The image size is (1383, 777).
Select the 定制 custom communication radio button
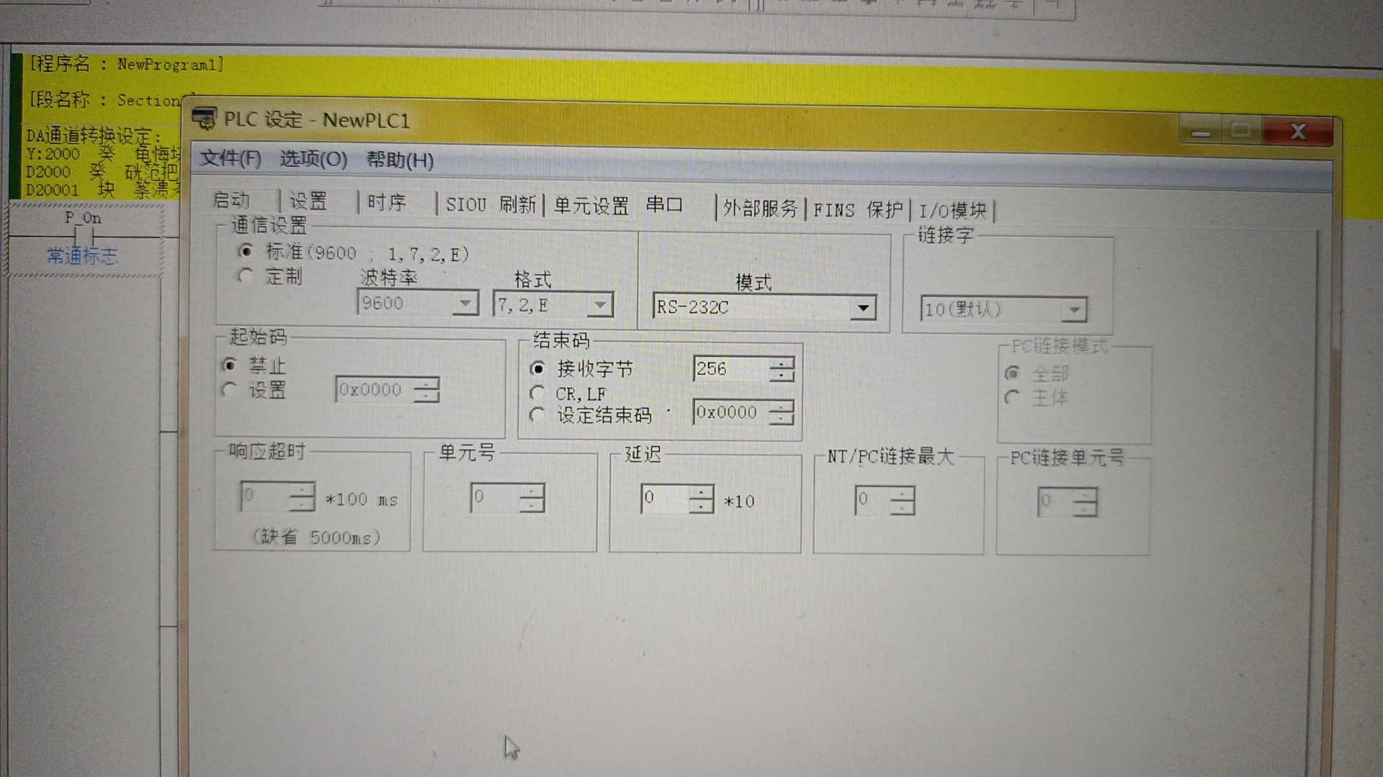click(x=246, y=276)
